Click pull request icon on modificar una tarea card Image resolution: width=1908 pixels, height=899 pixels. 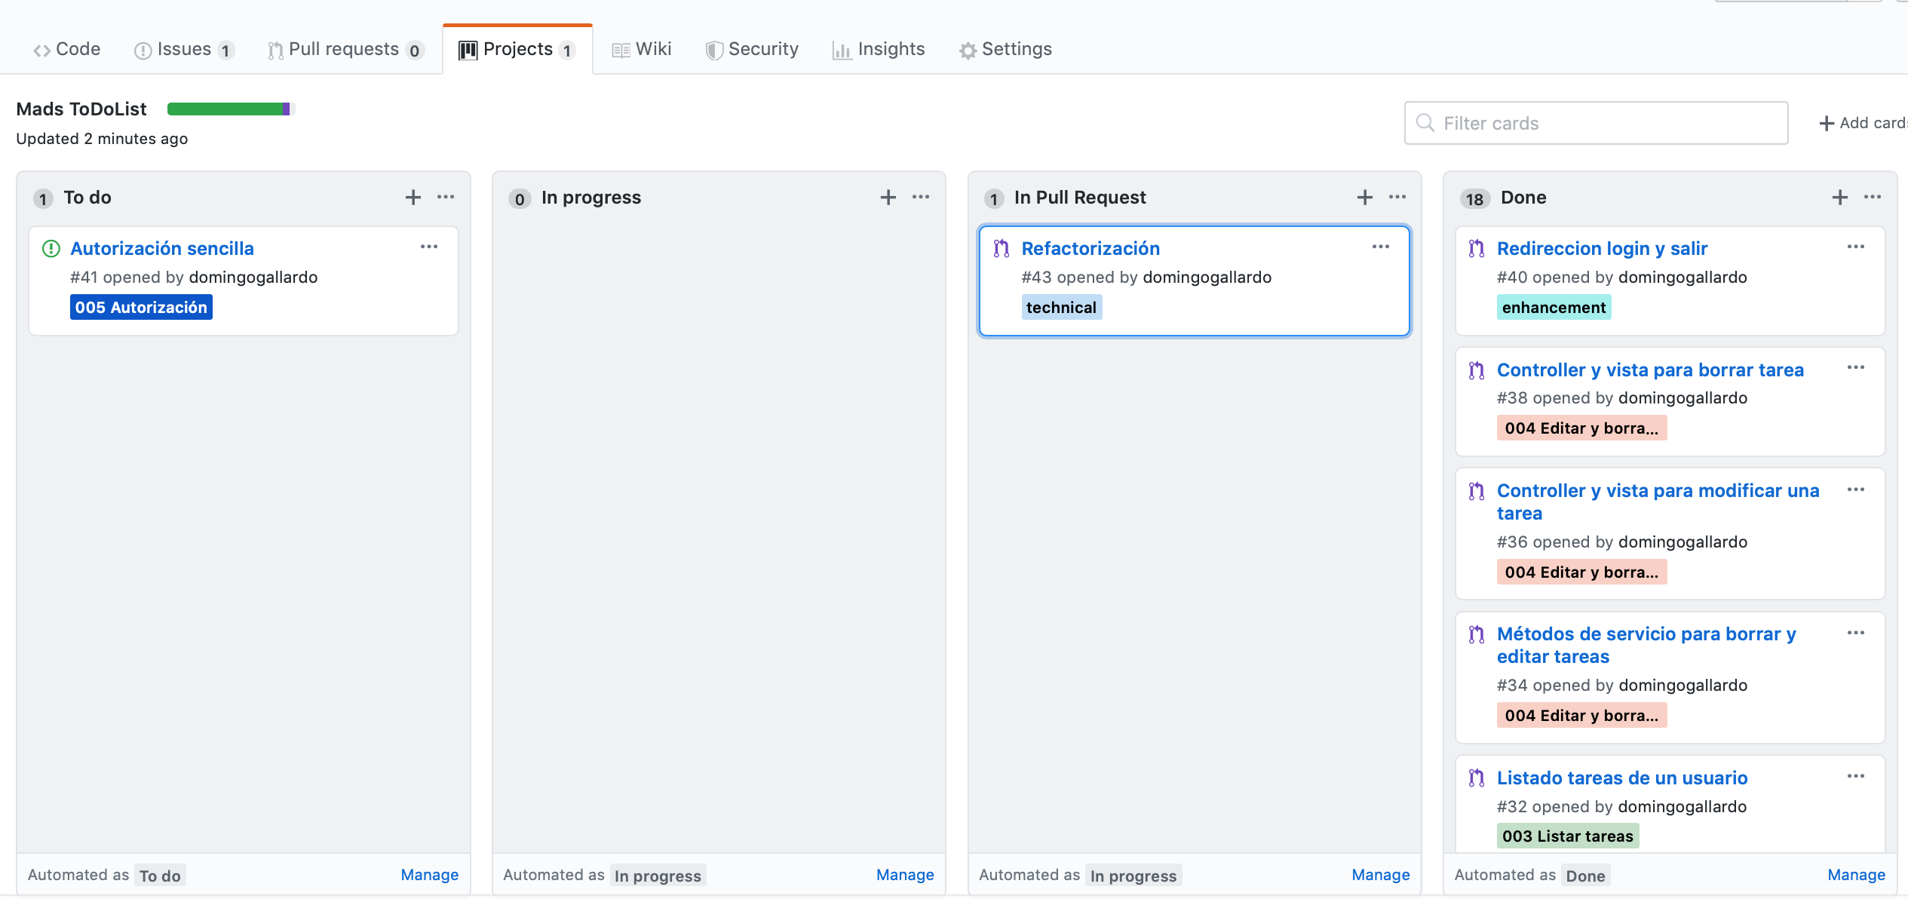tap(1477, 492)
